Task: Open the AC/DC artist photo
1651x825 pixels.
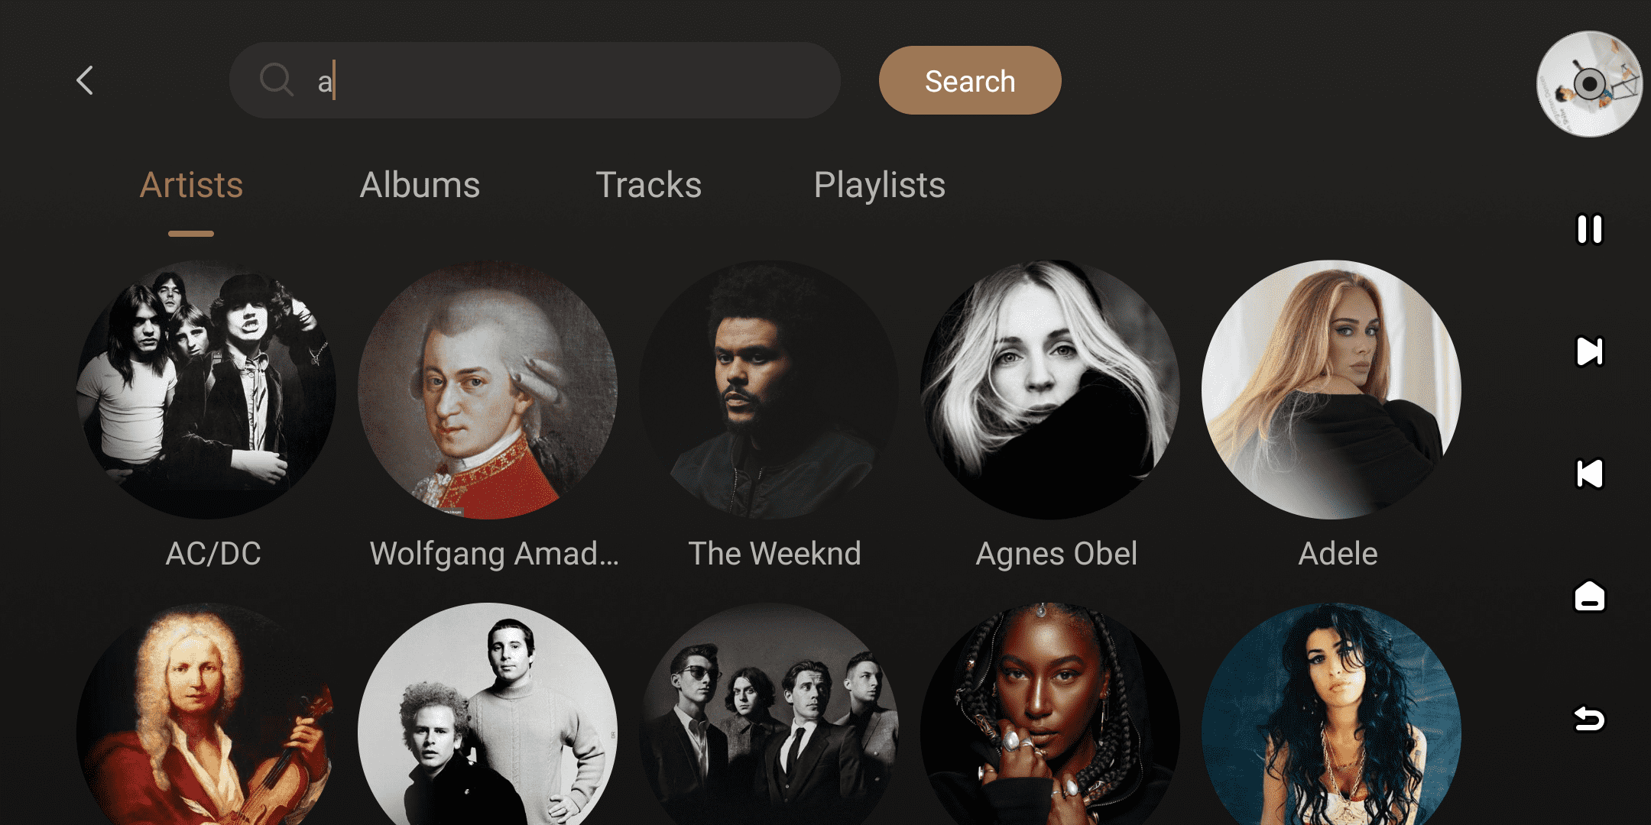Action: point(206,390)
